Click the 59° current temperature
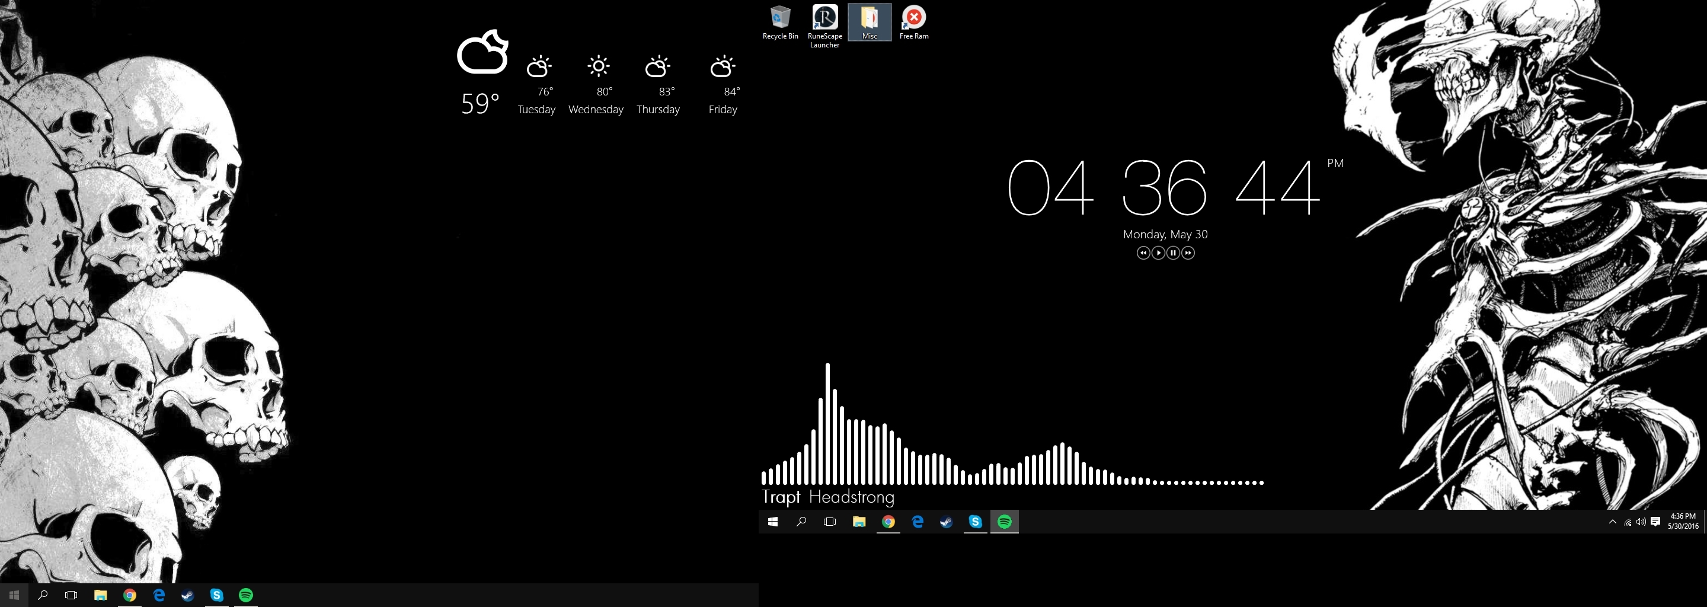The width and height of the screenshot is (1707, 607). (x=480, y=103)
